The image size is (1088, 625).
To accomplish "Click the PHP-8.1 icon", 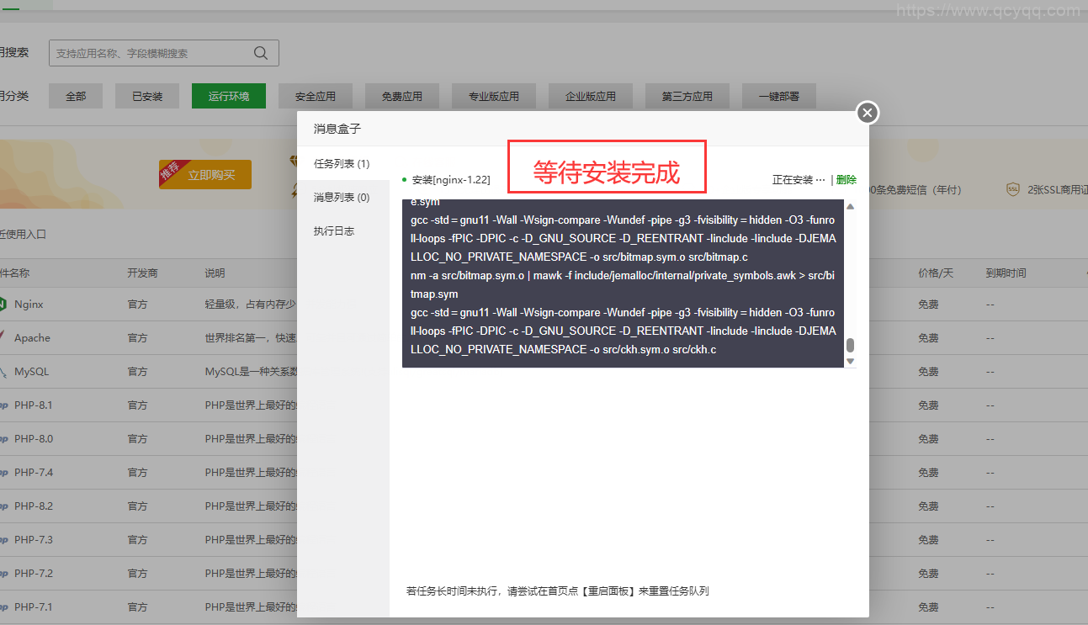I will click(x=3, y=405).
